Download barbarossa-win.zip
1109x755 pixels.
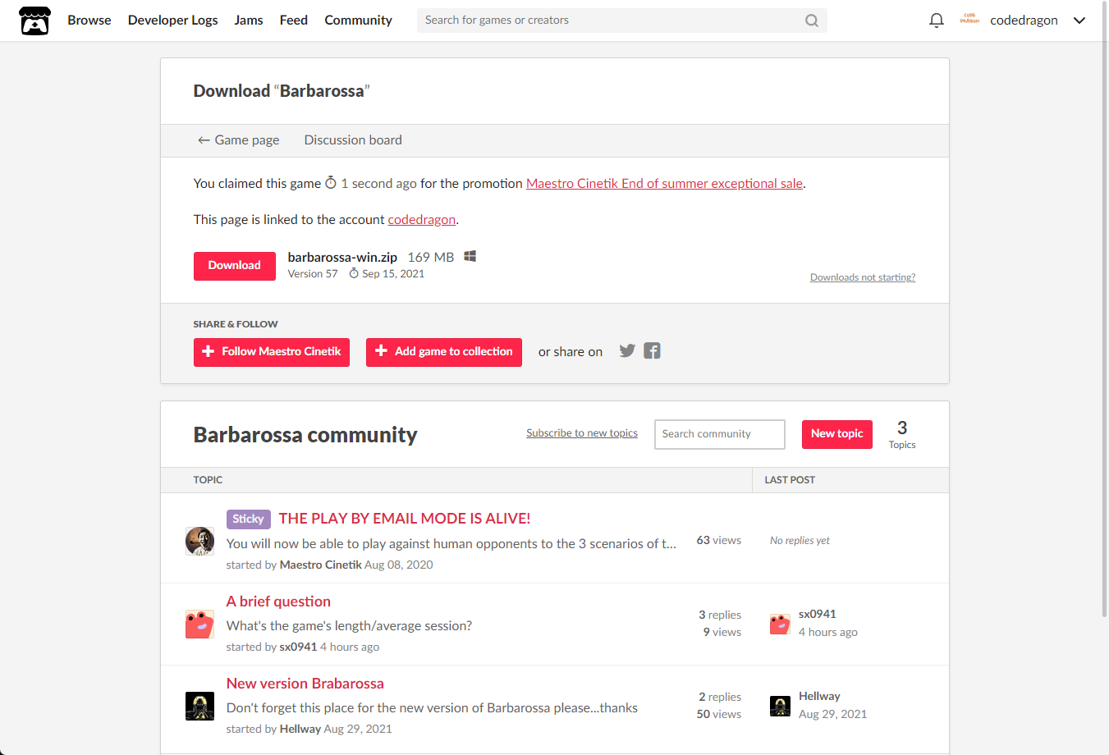[235, 266]
